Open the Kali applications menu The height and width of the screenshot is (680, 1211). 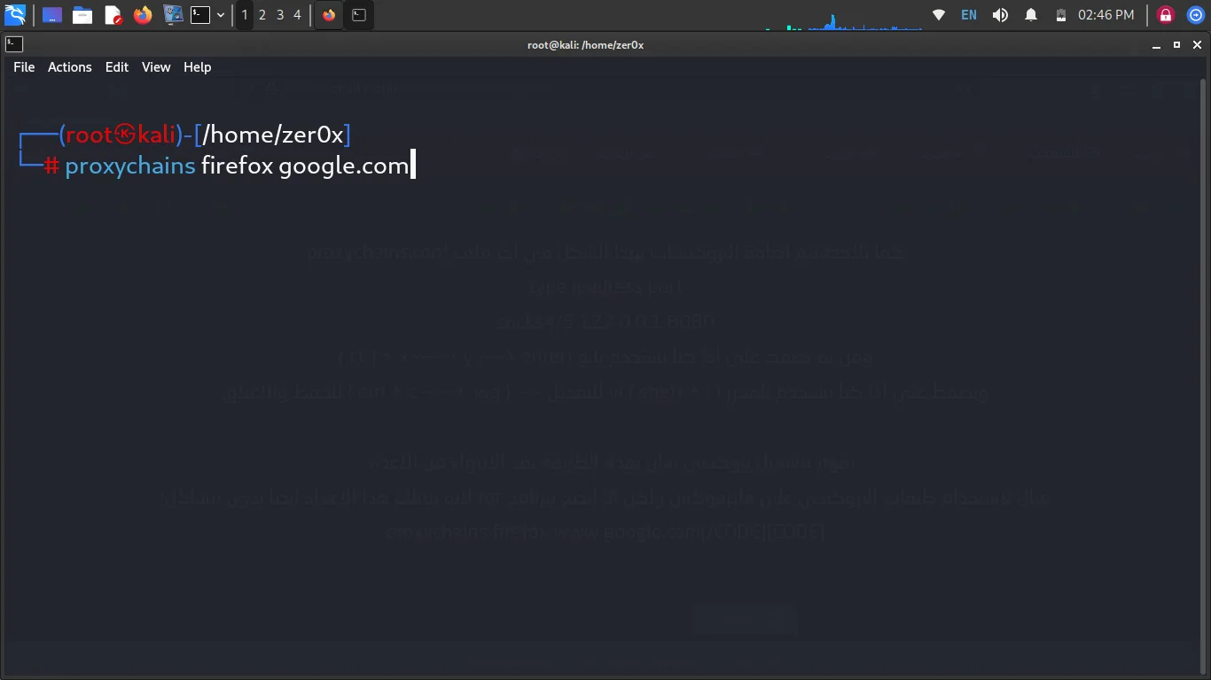(15, 14)
